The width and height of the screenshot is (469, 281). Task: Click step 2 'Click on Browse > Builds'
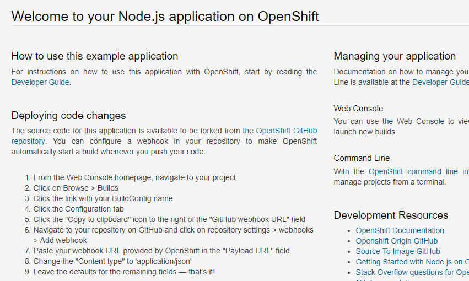click(76, 188)
